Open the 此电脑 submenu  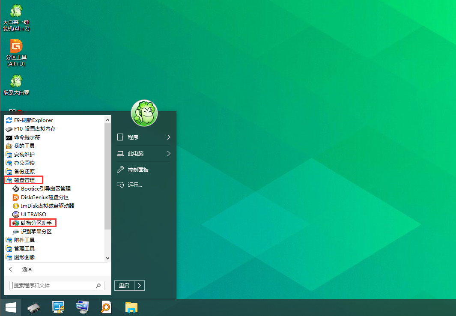(144, 153)
